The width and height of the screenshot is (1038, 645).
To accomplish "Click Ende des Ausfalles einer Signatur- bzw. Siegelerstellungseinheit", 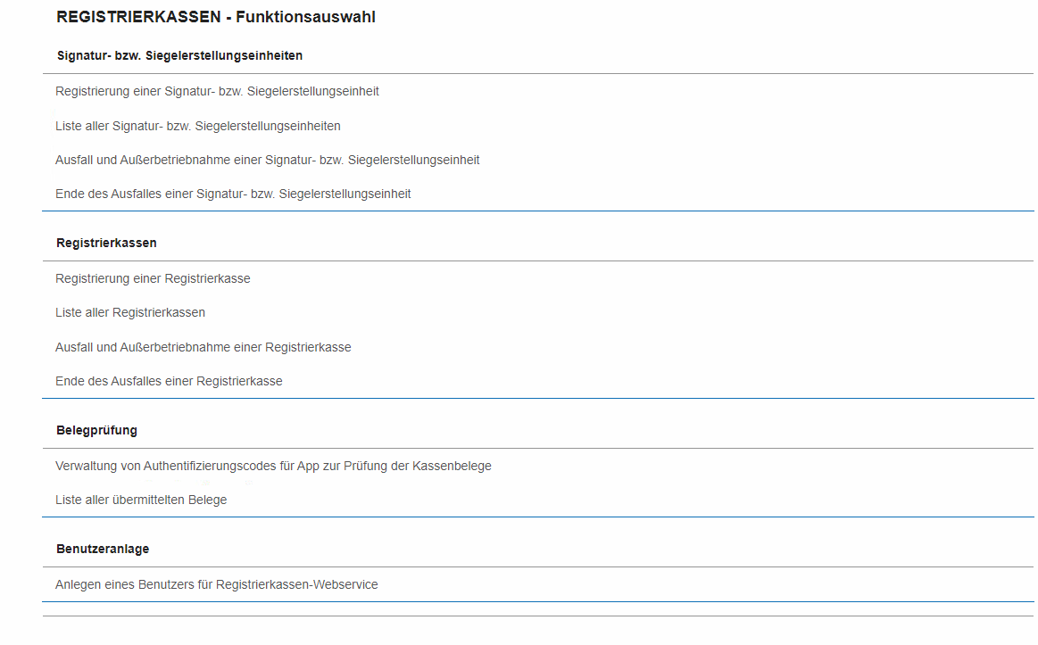I will pyautogui.click(x=233, y=194).
